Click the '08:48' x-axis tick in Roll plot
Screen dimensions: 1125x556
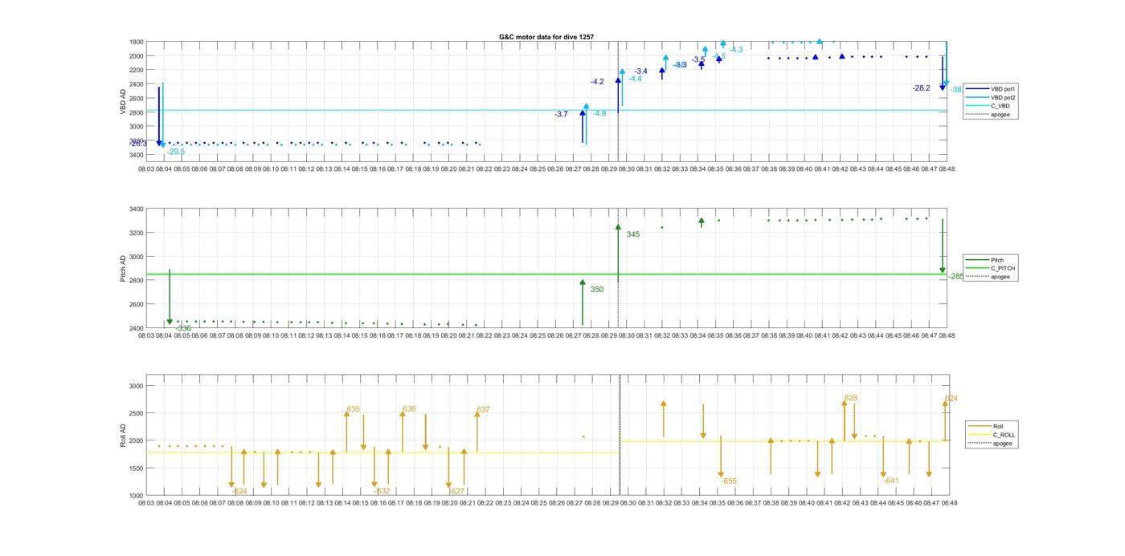(x=949, y=503)
